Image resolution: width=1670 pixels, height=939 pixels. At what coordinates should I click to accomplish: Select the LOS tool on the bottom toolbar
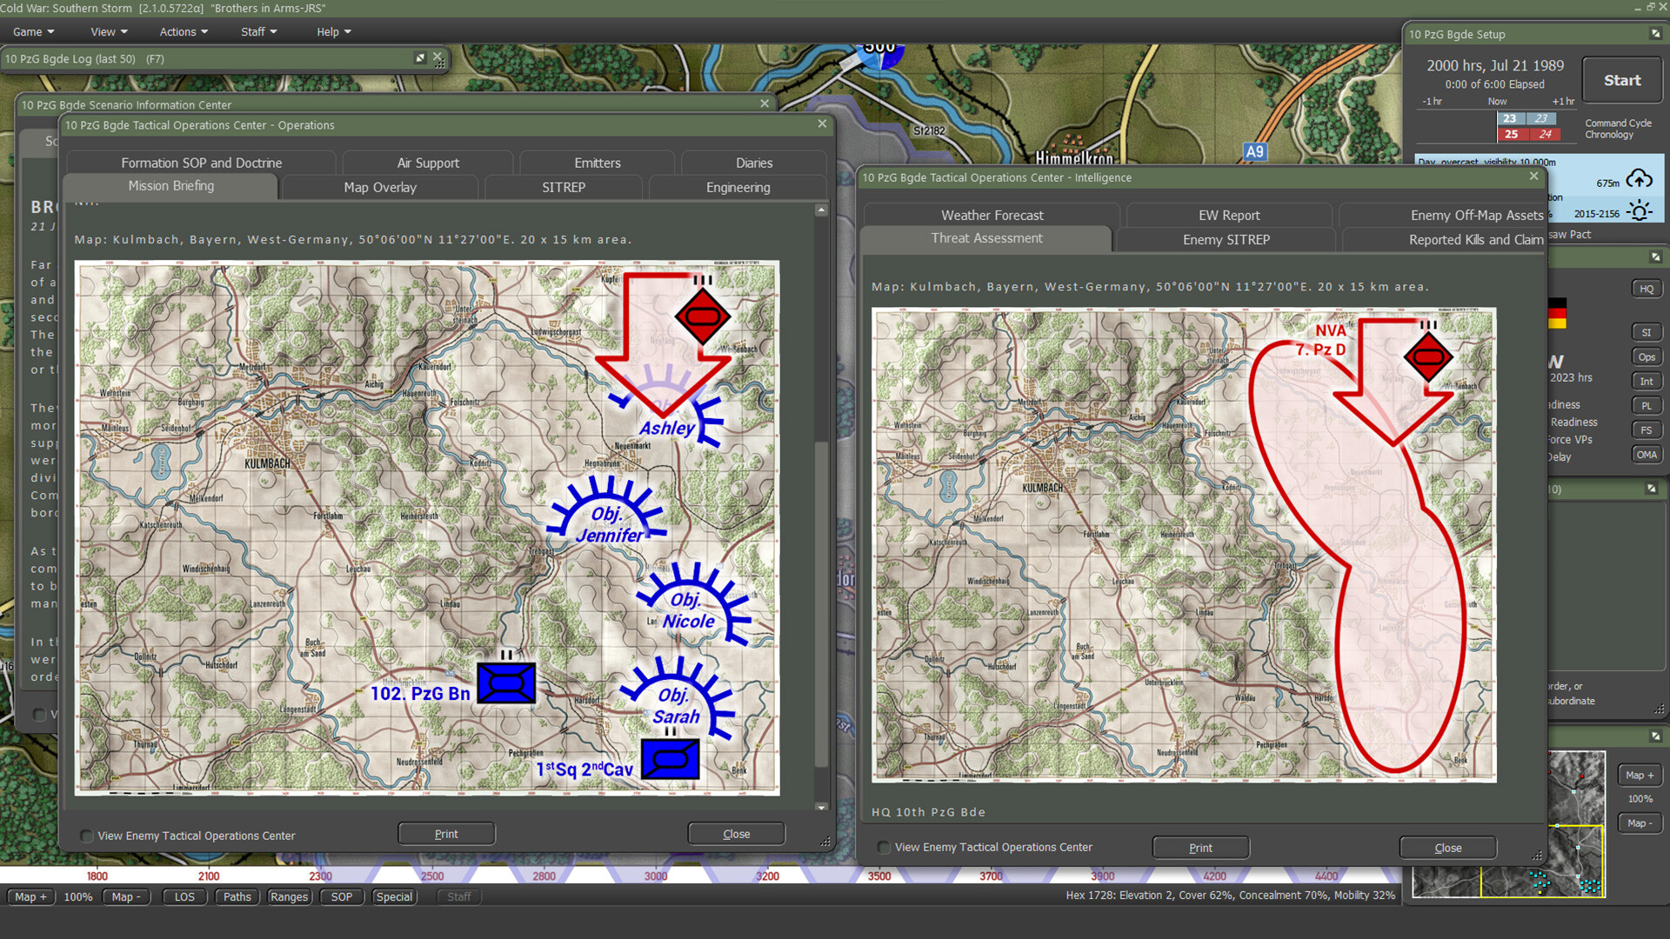point(184,896)
